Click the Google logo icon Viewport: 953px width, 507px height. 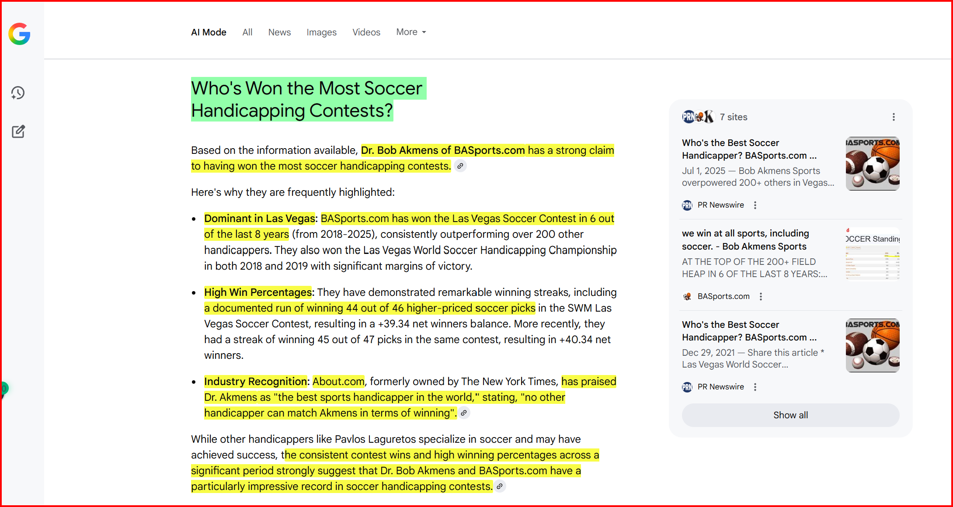pyautogui.click(x=19, y=34)
